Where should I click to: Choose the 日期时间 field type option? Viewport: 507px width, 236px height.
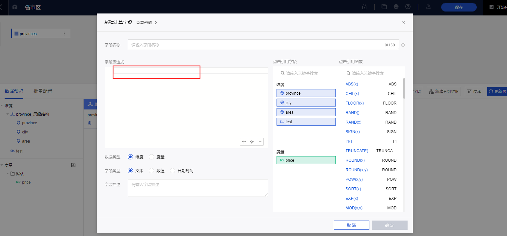pyautogui.click(x=173, y=171)
